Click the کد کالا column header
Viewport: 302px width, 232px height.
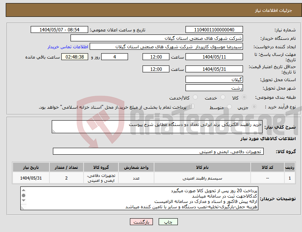point(268,167)
